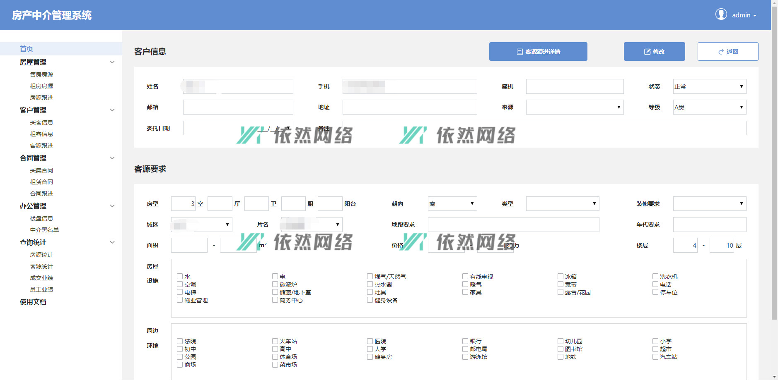Enable the 宽带 checkbox
778x380 pixels.
pos(560,284)
